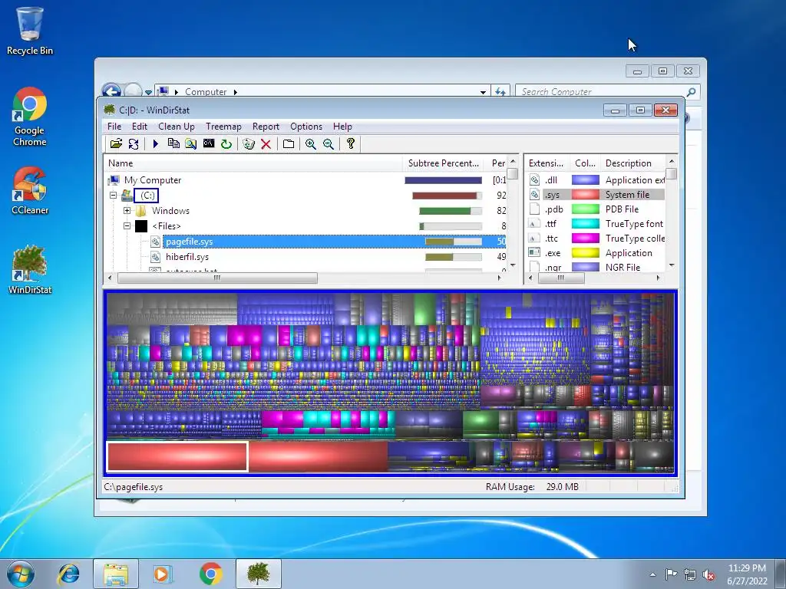
Task: Open the Report menu
Action: 266,127
